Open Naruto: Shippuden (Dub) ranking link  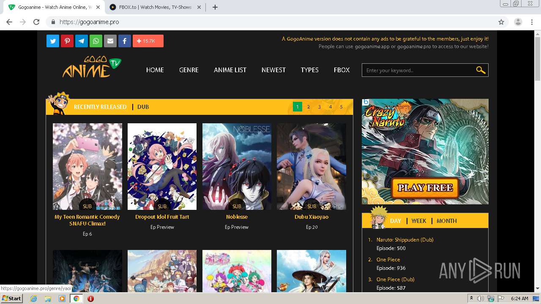click(405, 239)
